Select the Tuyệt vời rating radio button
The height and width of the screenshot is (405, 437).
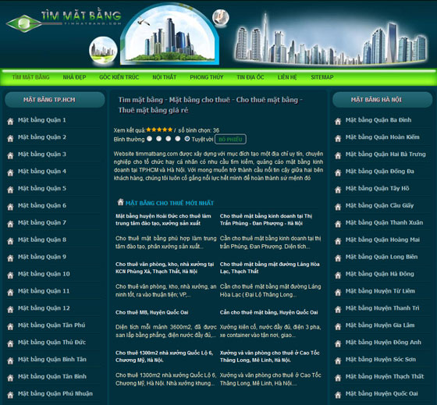click(x=187, y=139)
